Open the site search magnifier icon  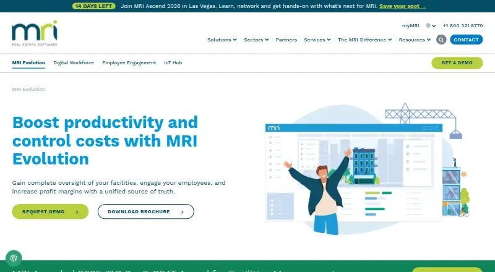coord(441,40)
